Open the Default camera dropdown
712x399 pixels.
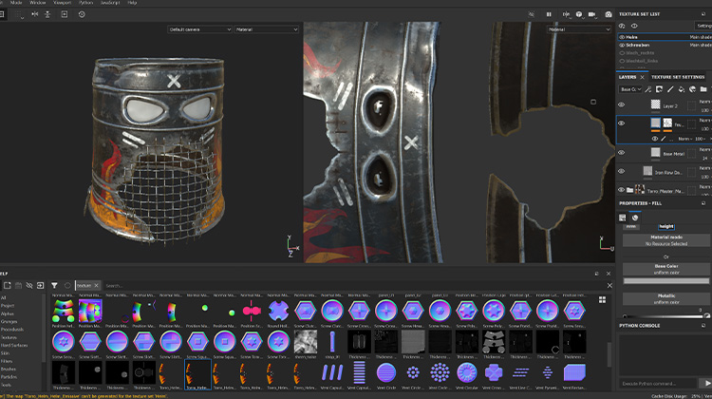coord(200,29)
